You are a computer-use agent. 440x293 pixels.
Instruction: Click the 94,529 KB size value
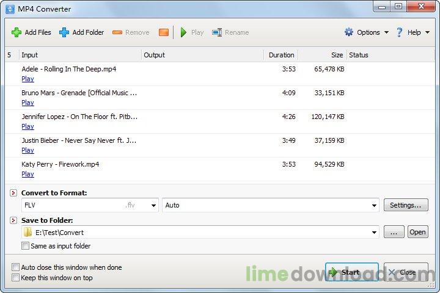click(329, 165)
